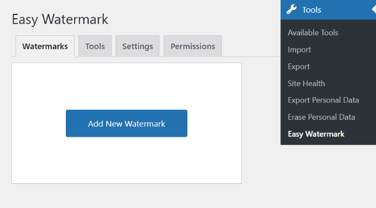Go to Site Health page
Screen dimensions: 376x208
pos(306,83)
